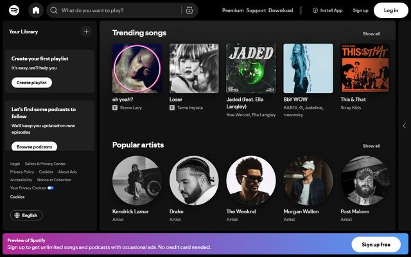The height and width of the screenshot is (257, 411).
Task: Click standalone Cookies link above English
Action: pyautogui.click(x=17, y=197)
